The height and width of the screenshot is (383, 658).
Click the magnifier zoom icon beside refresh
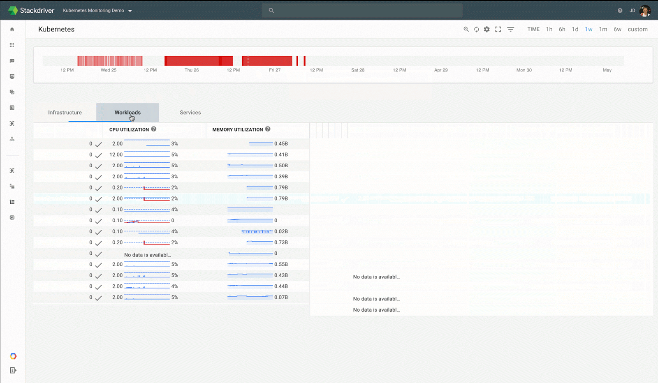coord(466,29)
